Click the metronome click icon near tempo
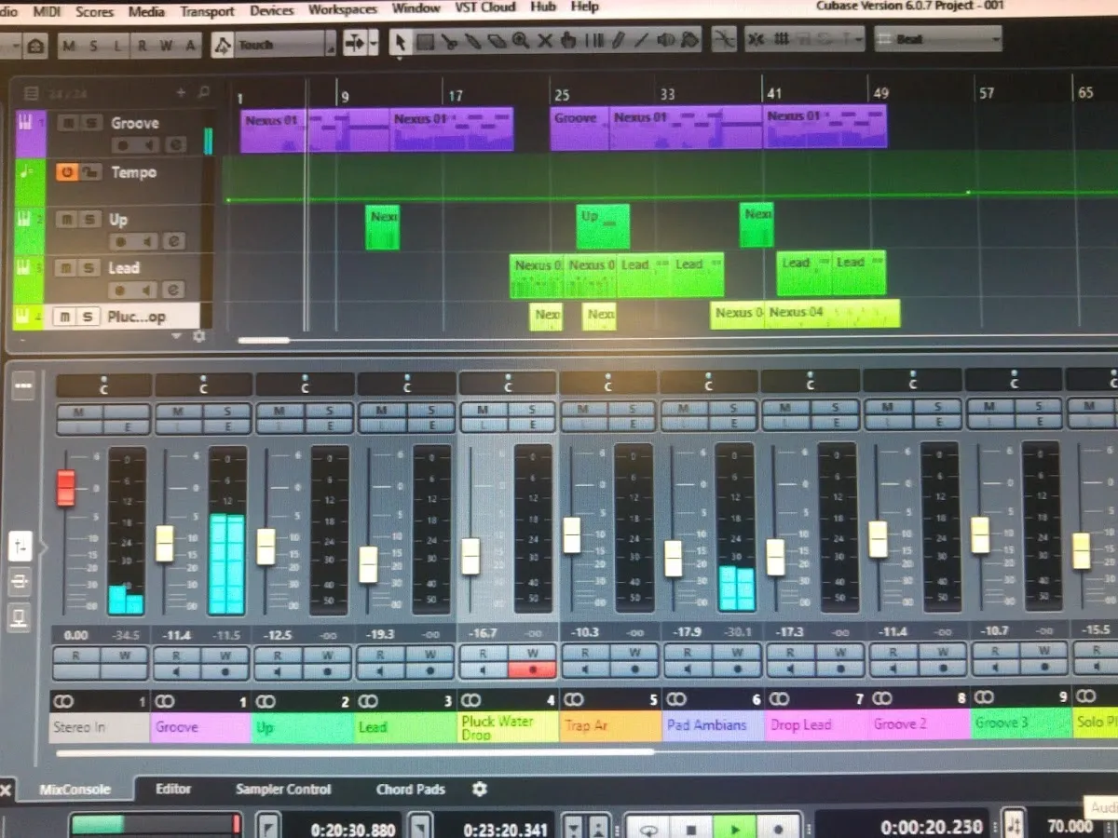 pos(1015,825)
